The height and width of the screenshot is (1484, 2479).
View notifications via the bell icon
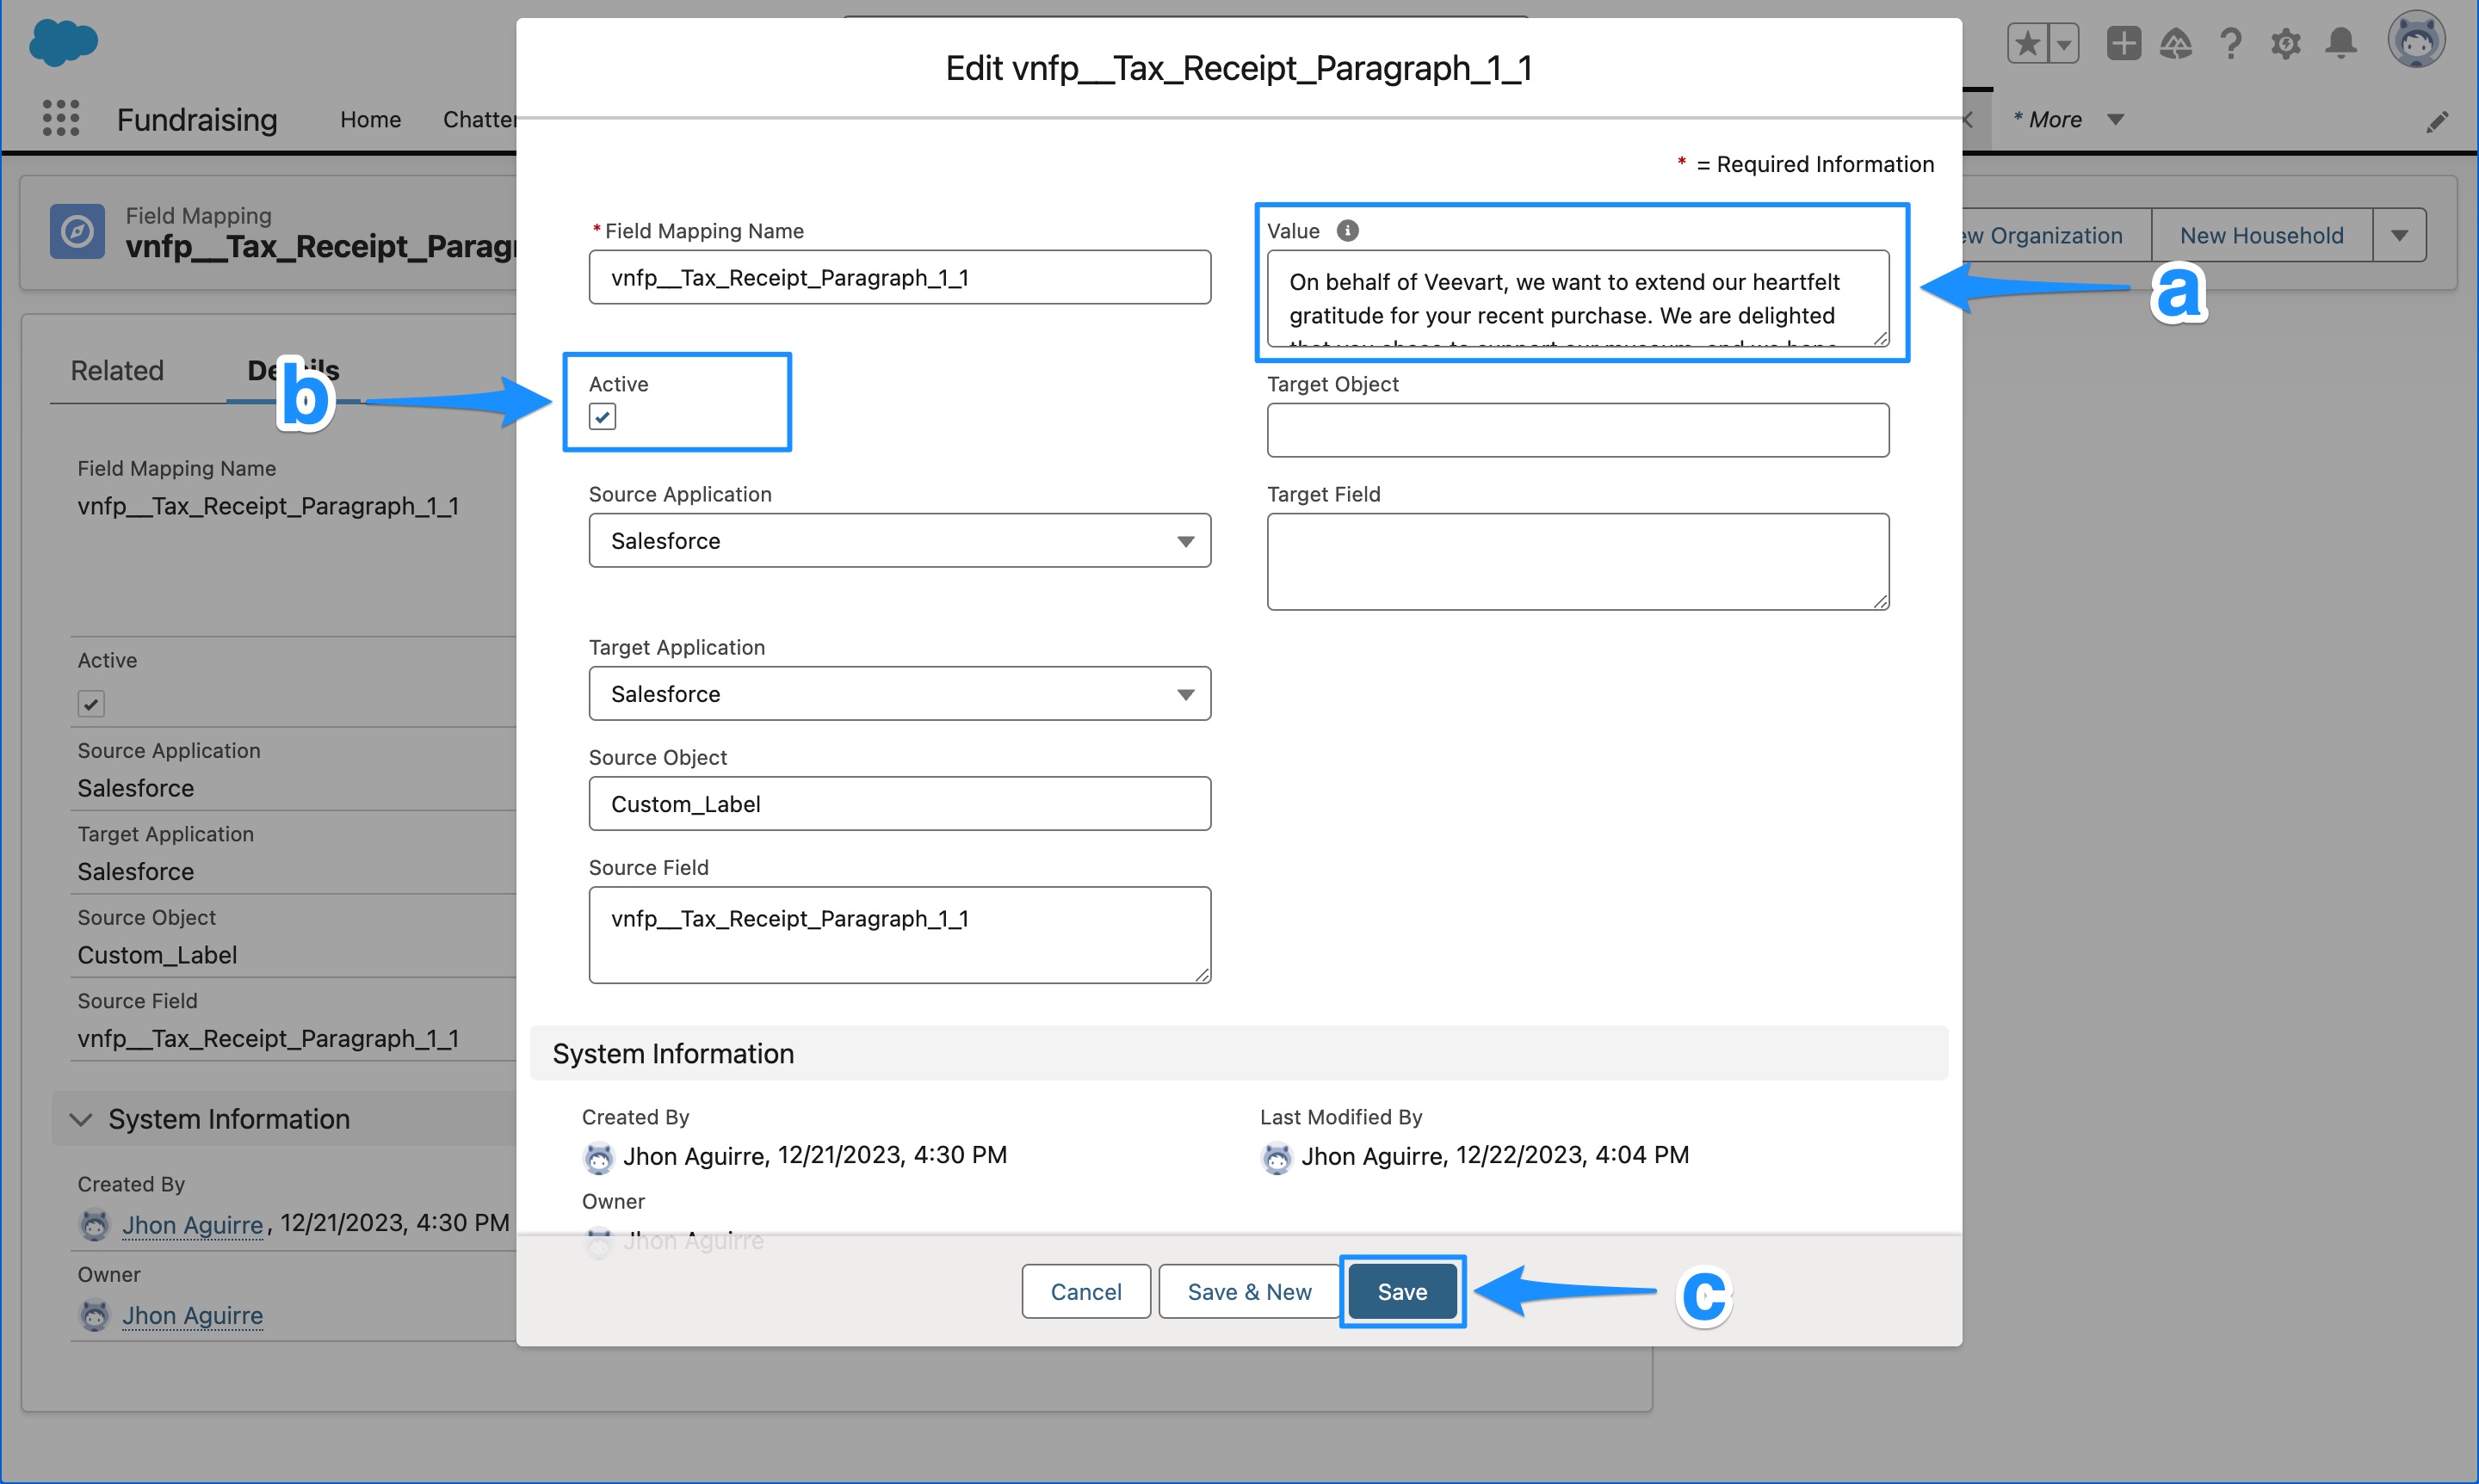pyautogui.click(x=2339, y=43)
